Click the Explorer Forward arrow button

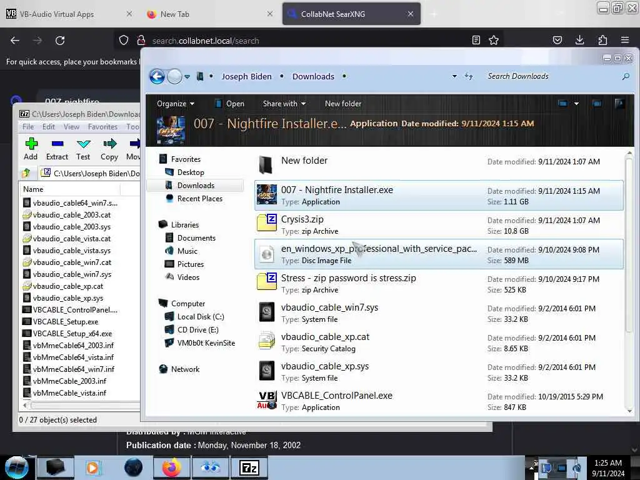(x=175, y=76)
